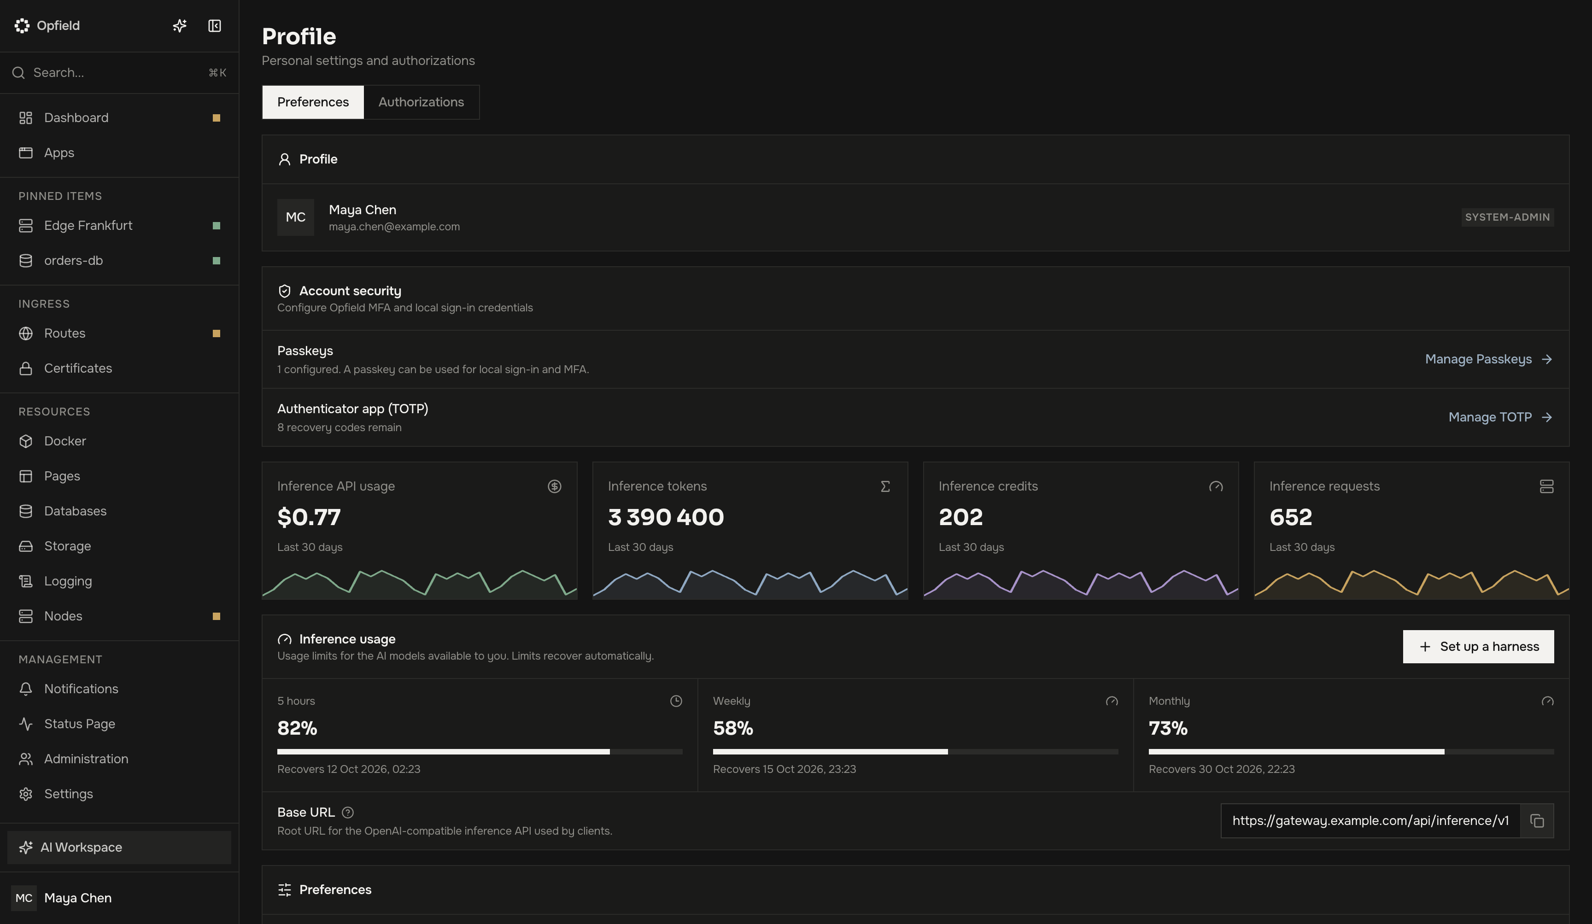Click the shield icon beside Account security
The width and height of the screenshot is (1592, 924).
pyautogui.click(x=284, y=291)
